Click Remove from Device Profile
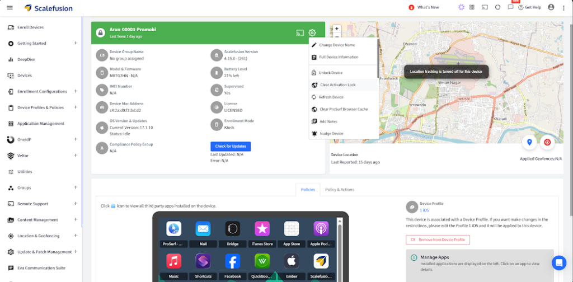The height and width of the screenshot is (282, 573). (438, 240)
